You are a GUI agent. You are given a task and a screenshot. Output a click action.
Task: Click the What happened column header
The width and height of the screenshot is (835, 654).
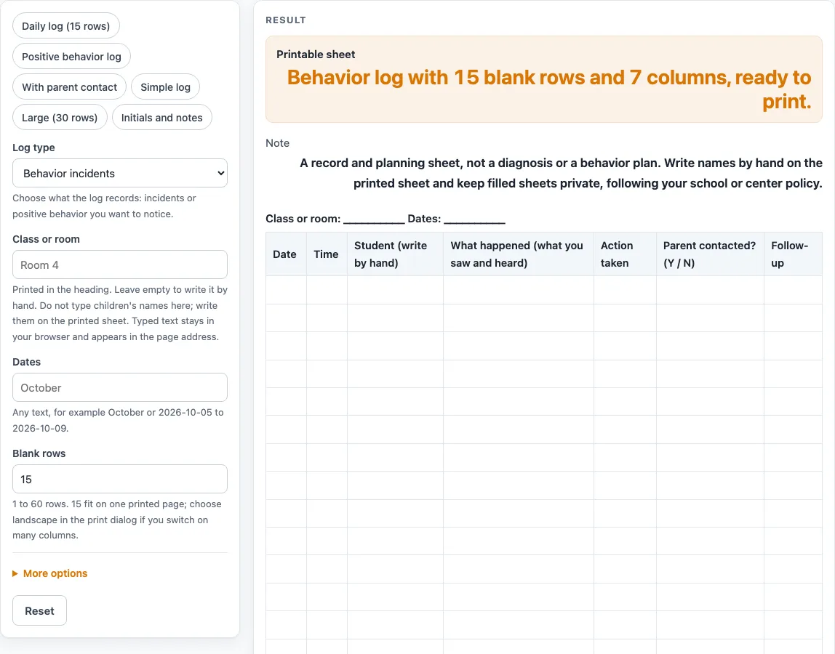(x=518, y=254)
